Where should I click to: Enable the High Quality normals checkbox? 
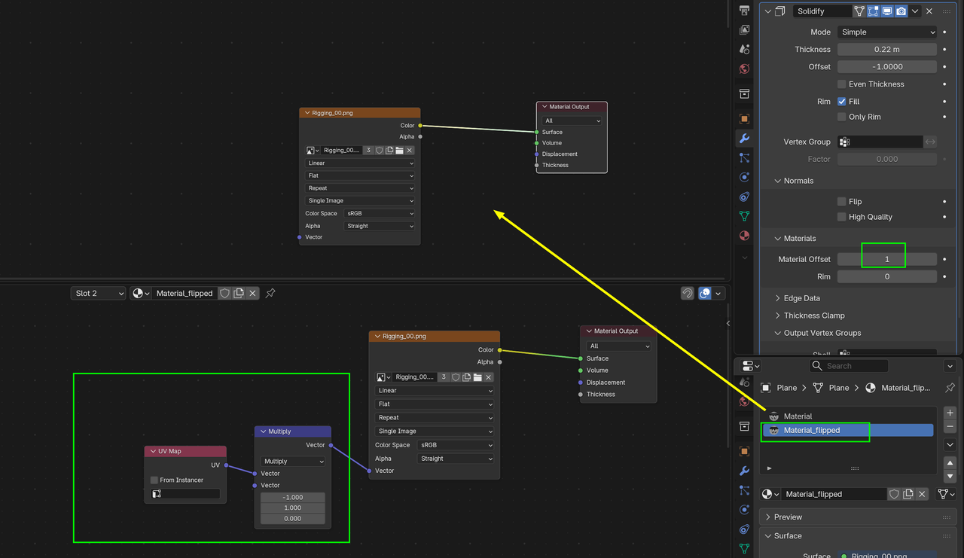[842, 217]
